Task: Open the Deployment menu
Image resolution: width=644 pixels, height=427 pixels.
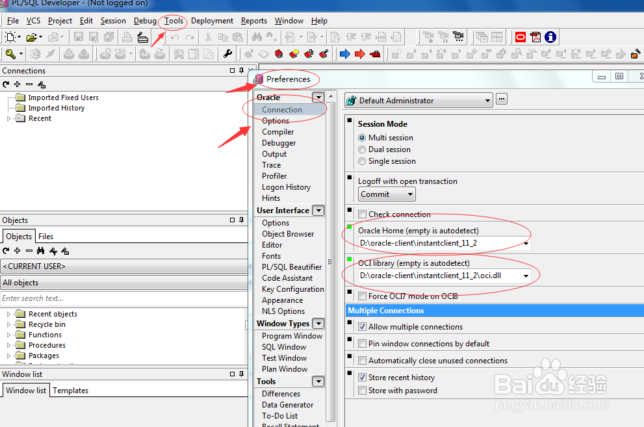Action: tap(212, 21)
